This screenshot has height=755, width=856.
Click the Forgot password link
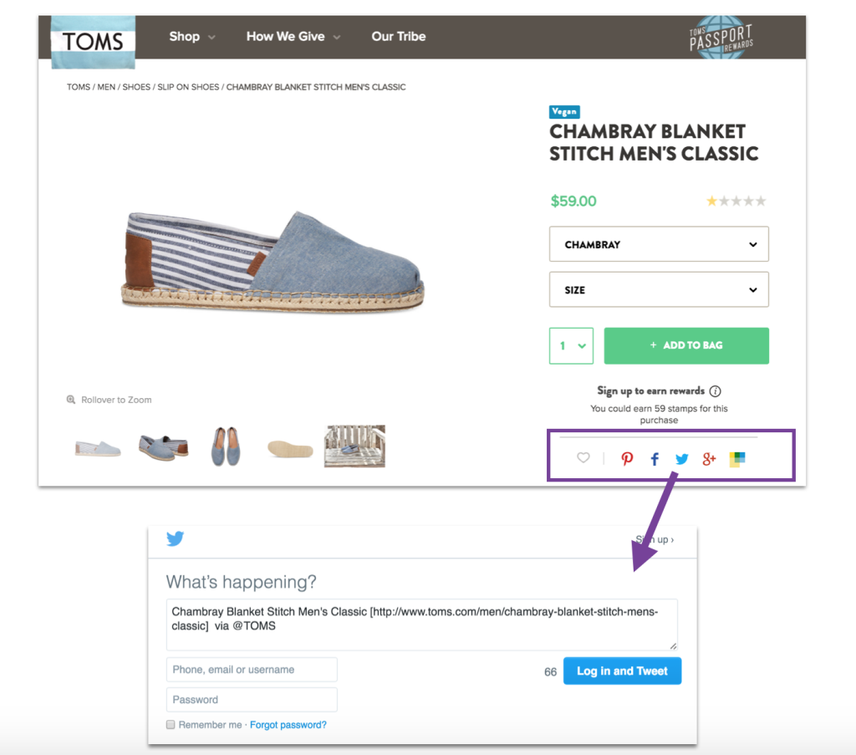point(288,725)
